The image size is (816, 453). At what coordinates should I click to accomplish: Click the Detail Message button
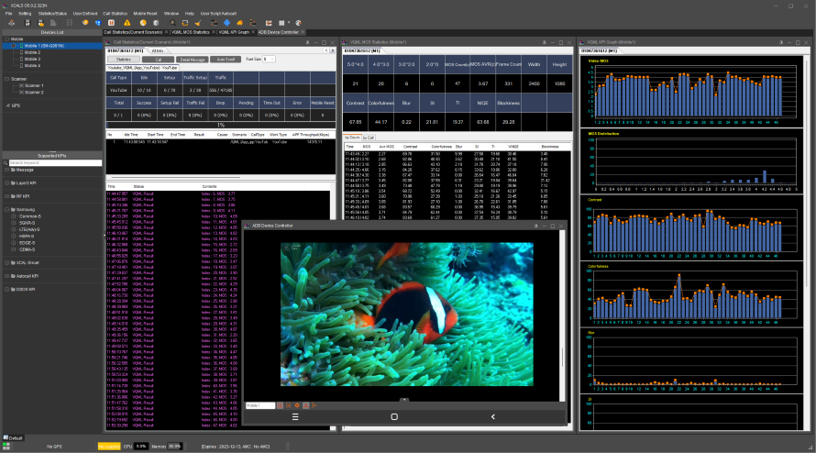pos(192,59)
